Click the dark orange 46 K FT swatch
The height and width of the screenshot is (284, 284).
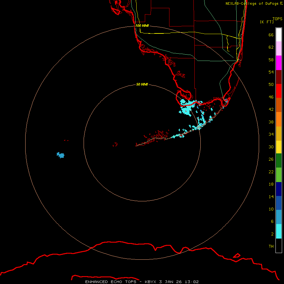(279, 105)
